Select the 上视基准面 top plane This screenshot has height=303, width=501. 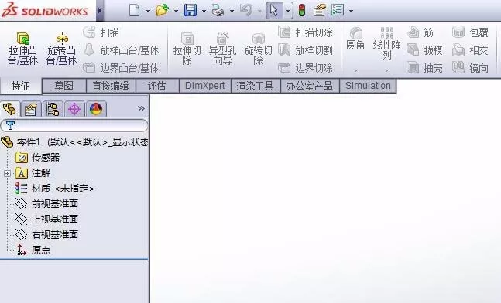(x=46, y=219)
